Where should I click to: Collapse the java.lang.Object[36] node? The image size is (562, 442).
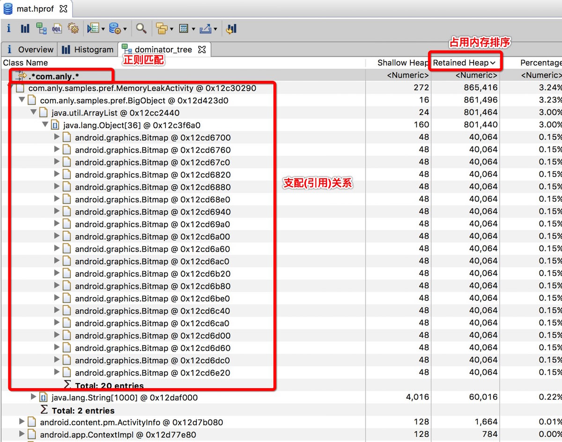[45, 124]
